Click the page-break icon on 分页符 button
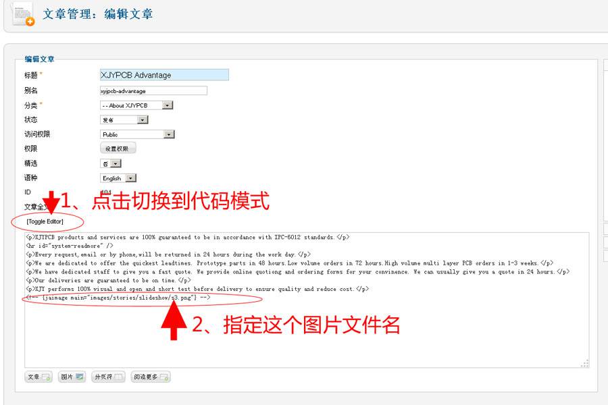Image resolution: width=608 pixels, height=405 pixels. pyautogui.click(x=117, y=376)
